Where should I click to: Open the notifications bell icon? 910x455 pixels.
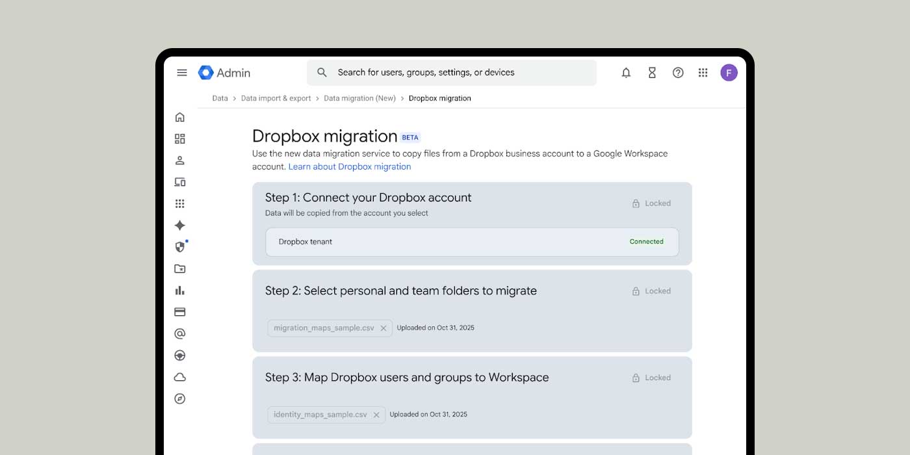(x=626, y=72)
